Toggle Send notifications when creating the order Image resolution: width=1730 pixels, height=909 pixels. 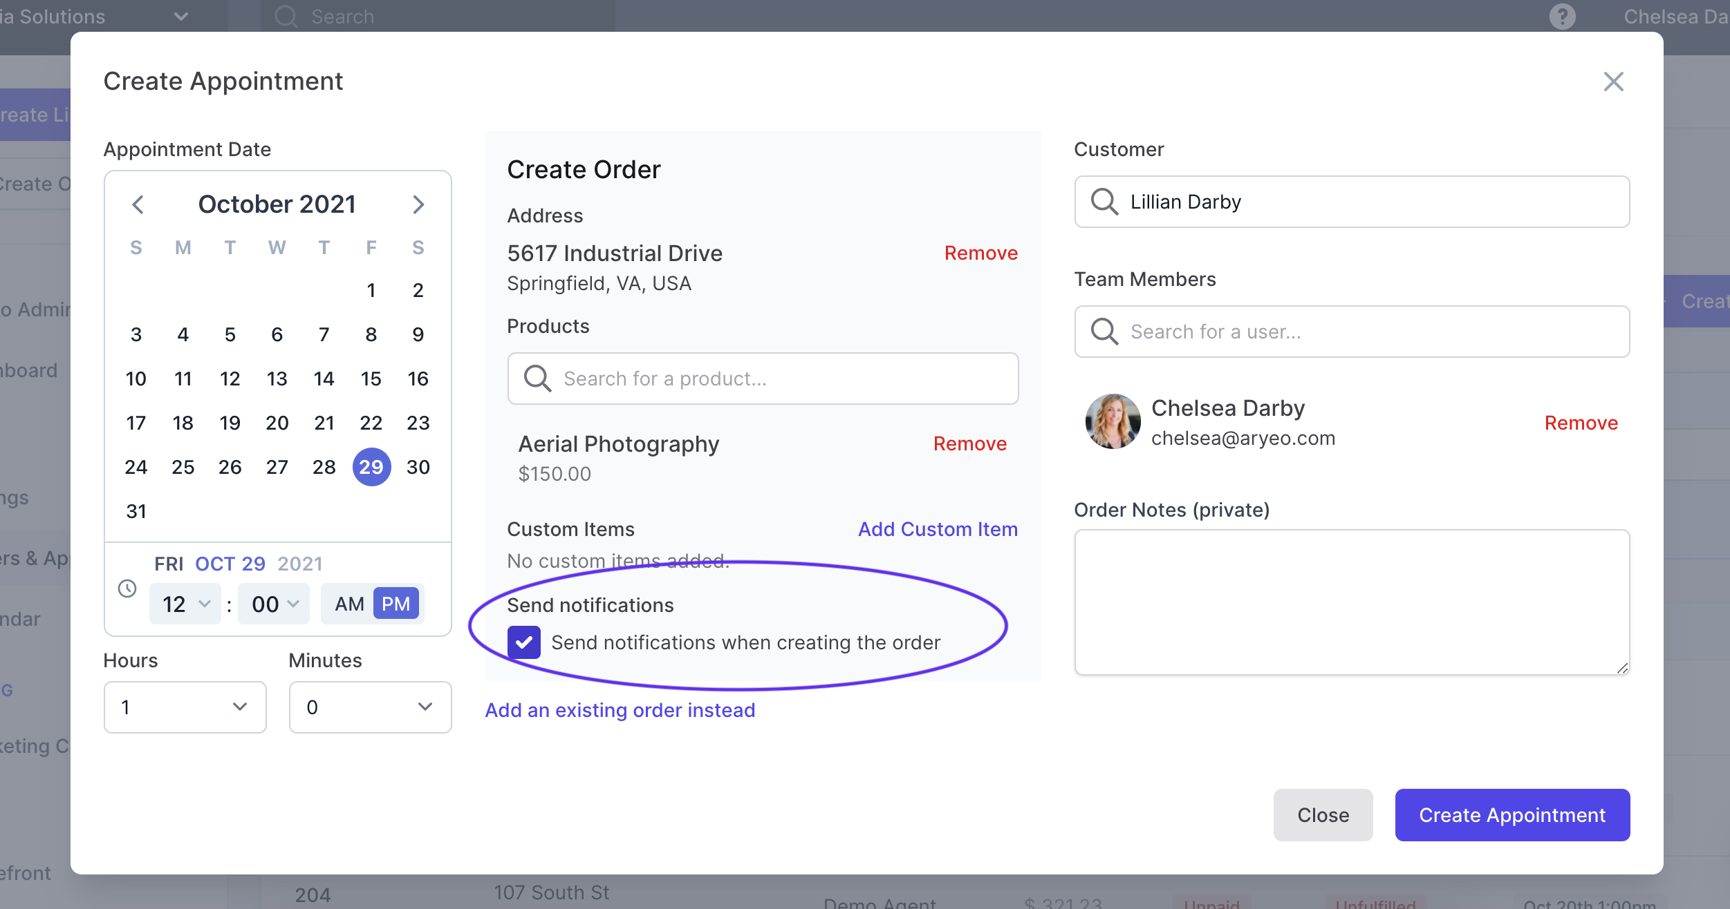tap(524, 642)
